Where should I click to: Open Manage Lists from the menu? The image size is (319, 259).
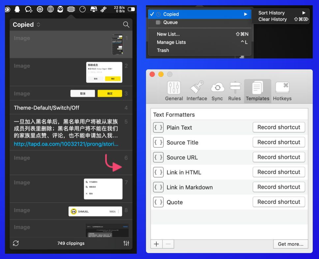tap(200, 42)
